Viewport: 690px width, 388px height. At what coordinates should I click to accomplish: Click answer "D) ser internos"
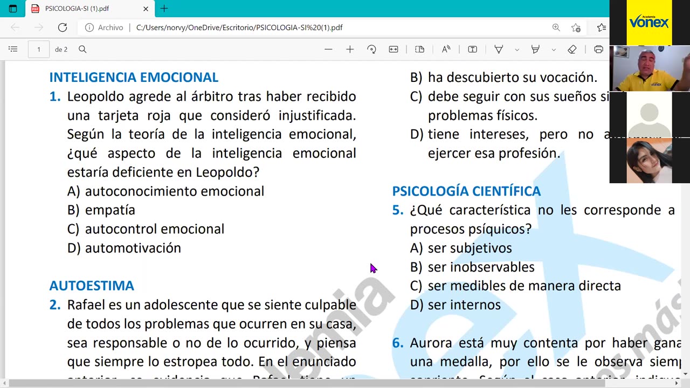point(455,305)
